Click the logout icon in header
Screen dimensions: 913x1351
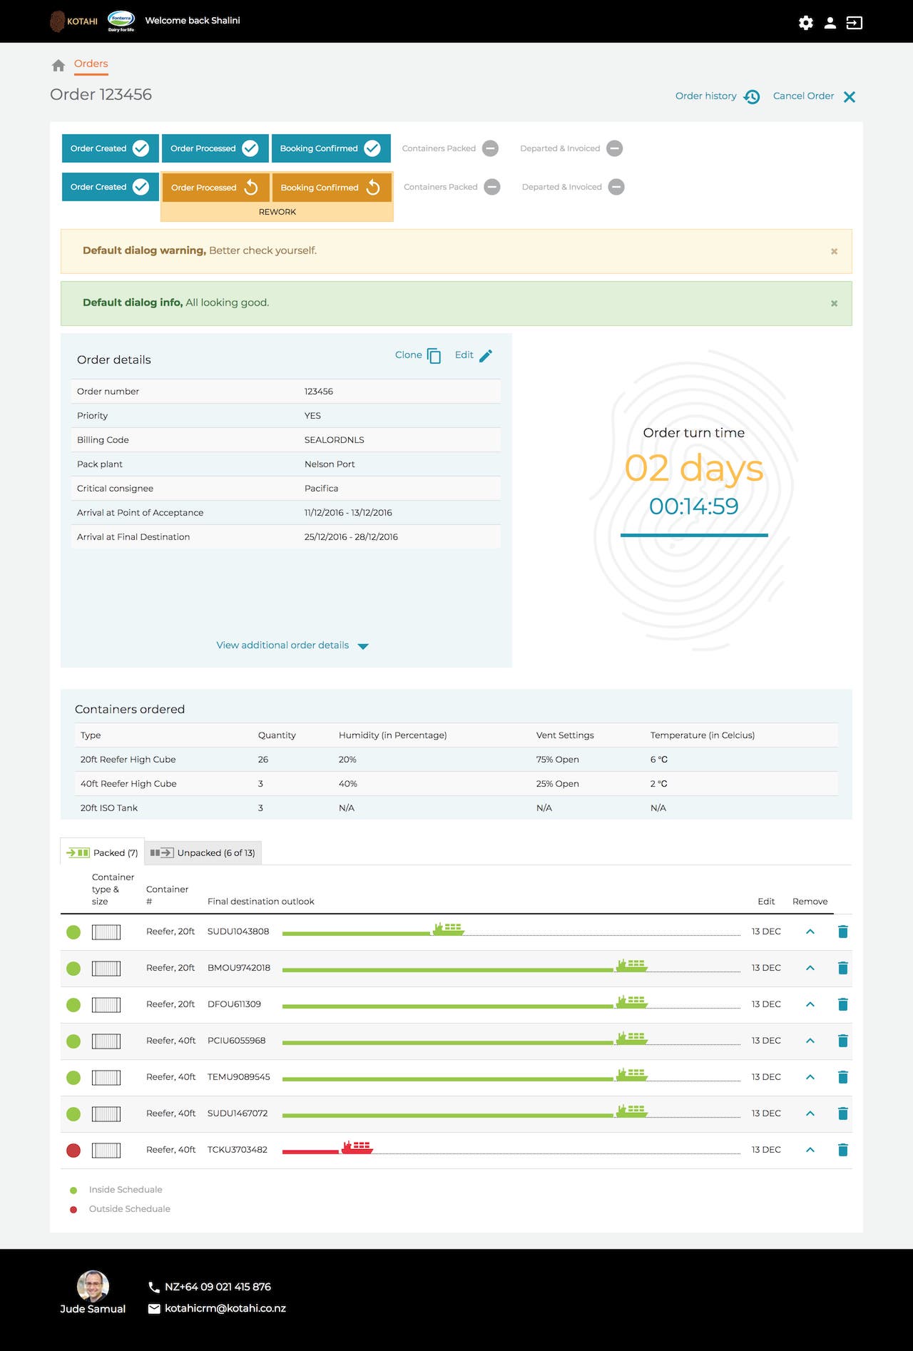pyautogui.click(x=854, y=23)
